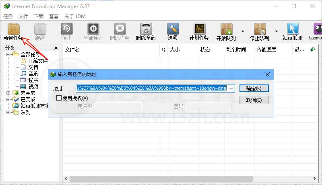This screenshot has width=322, height=185.
Task: Collapse the 全部任务 tree node
Action: point(8,54)
